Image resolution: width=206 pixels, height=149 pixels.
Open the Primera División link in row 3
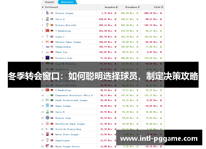tap(66, 25)
